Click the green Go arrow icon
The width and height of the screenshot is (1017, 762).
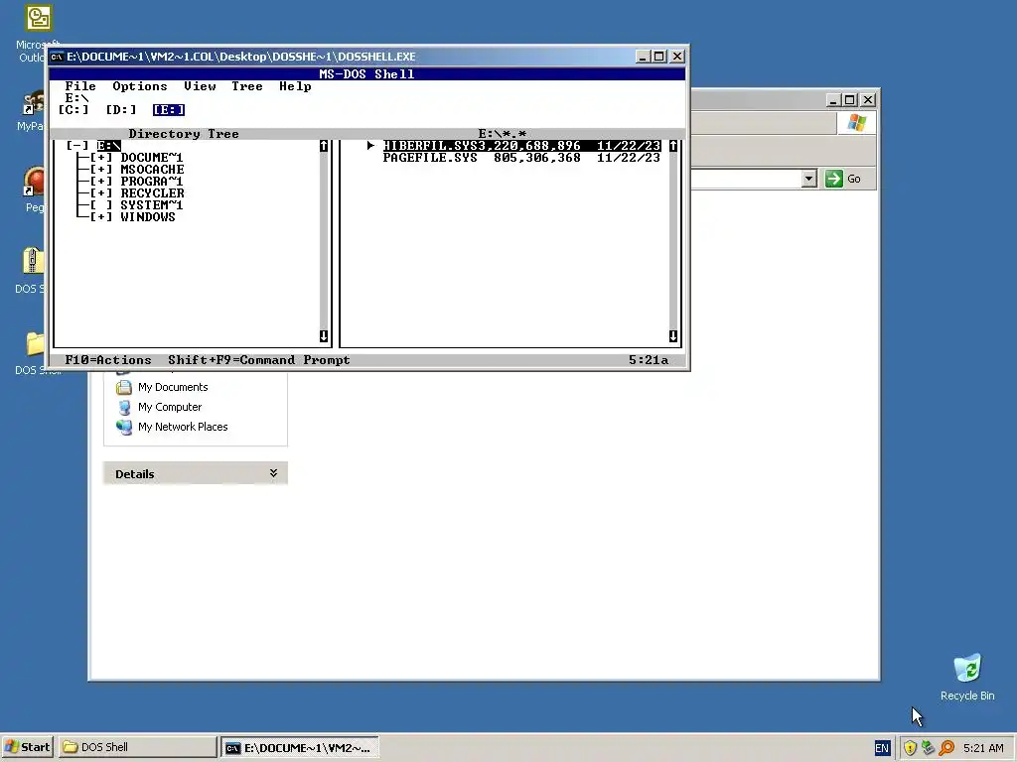click(833, 179)
